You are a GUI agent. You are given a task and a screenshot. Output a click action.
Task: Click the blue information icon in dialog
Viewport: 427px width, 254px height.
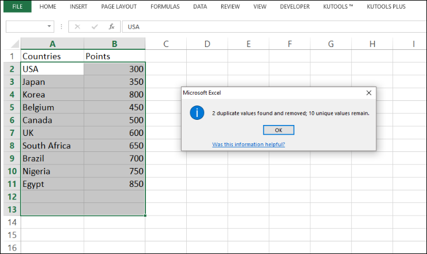point(197,113)
